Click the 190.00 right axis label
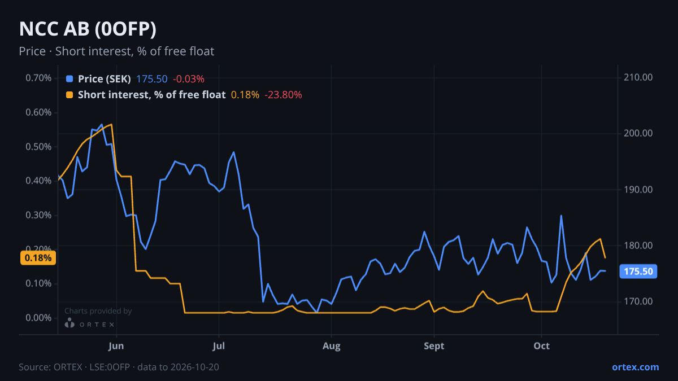The height and width of the screenshot is (381, 678). (638, 190)
